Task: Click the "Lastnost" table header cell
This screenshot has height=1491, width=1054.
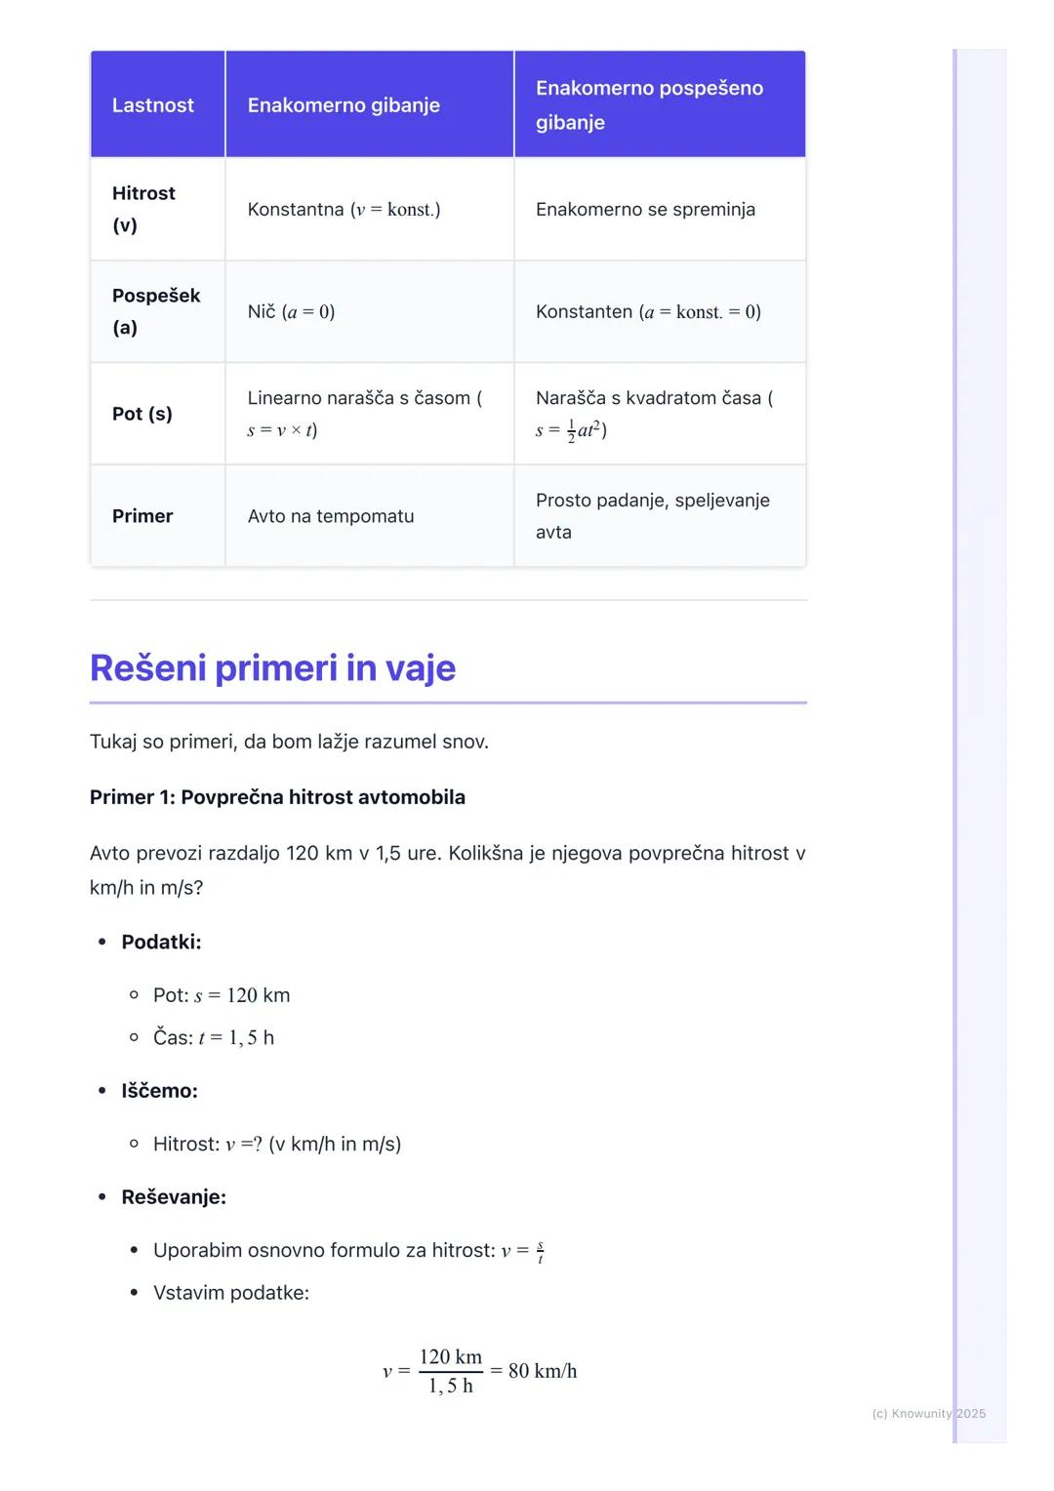Action: point(153,105)
